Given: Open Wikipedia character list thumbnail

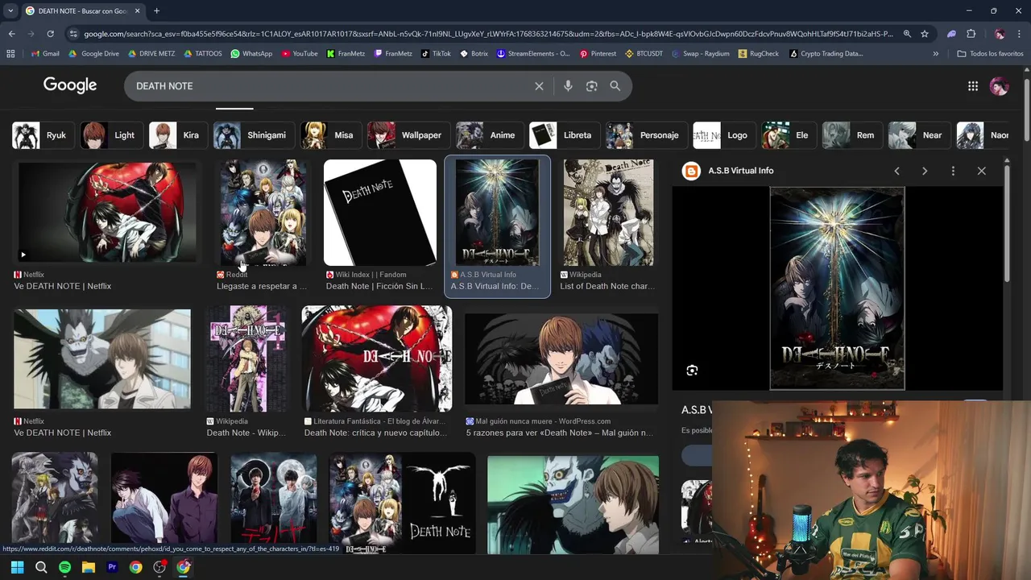Looking at the screenshot, I should pyautogui.click(x=608, y=213).
